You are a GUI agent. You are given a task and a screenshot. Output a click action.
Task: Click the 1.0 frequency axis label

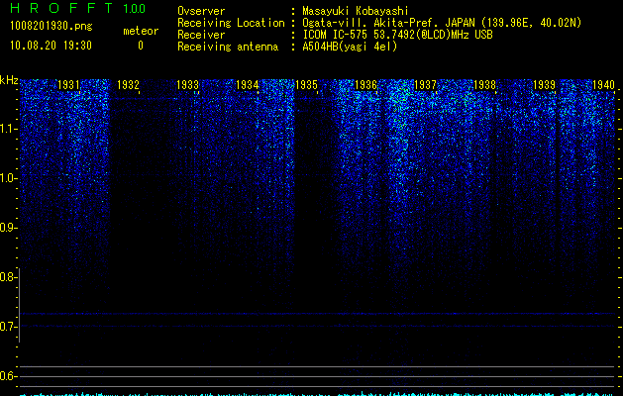click(8, 178)
